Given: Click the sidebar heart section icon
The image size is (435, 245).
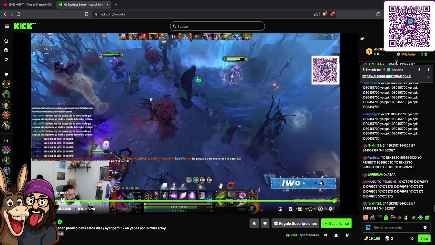Looking at the screenshot, I should 6,75.
